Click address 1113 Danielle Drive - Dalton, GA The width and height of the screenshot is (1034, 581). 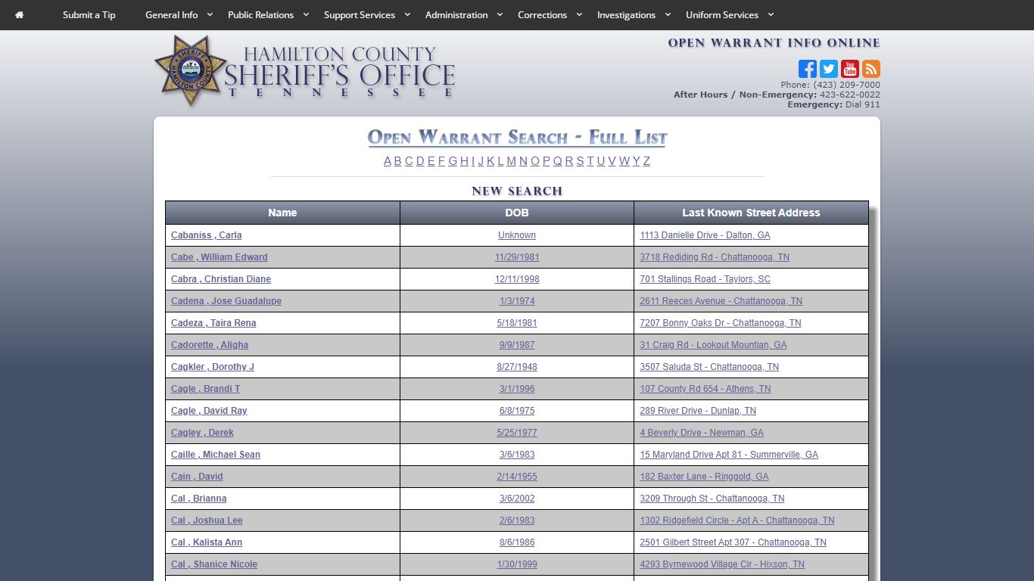point(705,235)
